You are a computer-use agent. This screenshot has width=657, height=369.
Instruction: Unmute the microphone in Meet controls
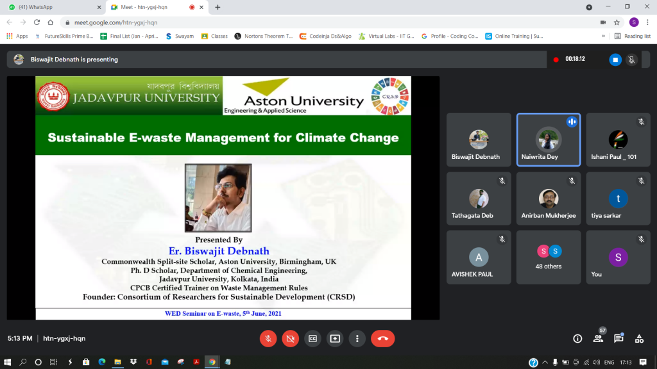268,338
